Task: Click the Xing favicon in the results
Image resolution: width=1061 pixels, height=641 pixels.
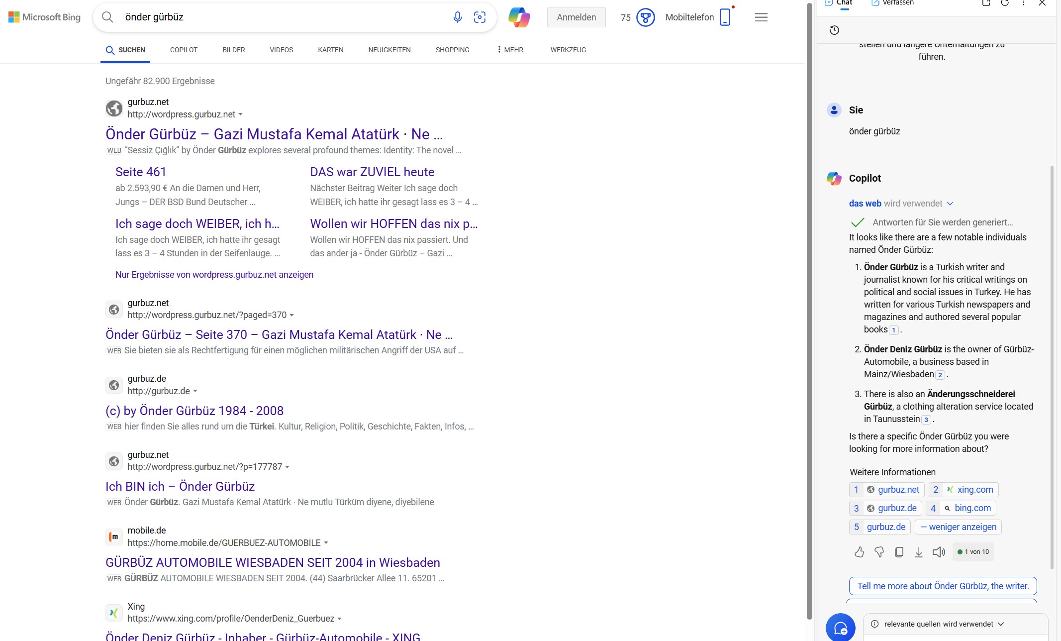Action: tap(114, 613)
